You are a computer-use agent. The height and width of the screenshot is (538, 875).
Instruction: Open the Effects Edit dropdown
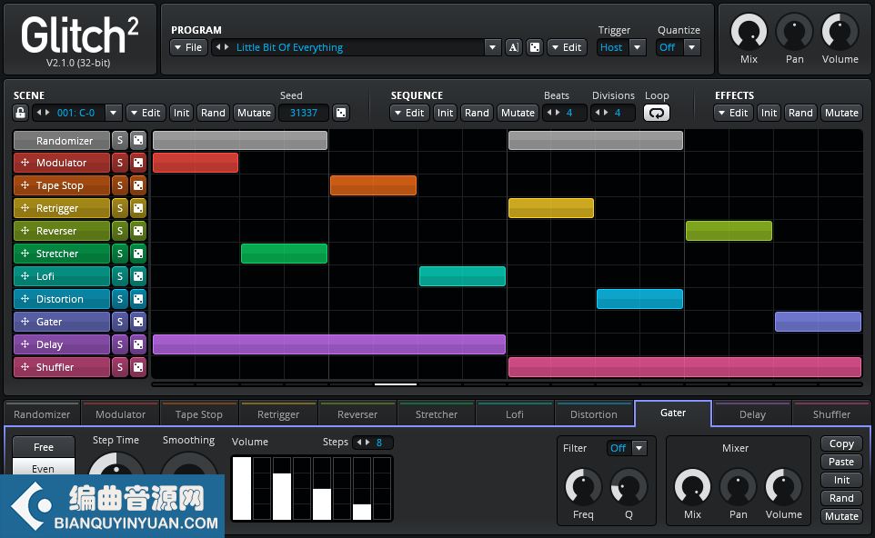[733, 113]
